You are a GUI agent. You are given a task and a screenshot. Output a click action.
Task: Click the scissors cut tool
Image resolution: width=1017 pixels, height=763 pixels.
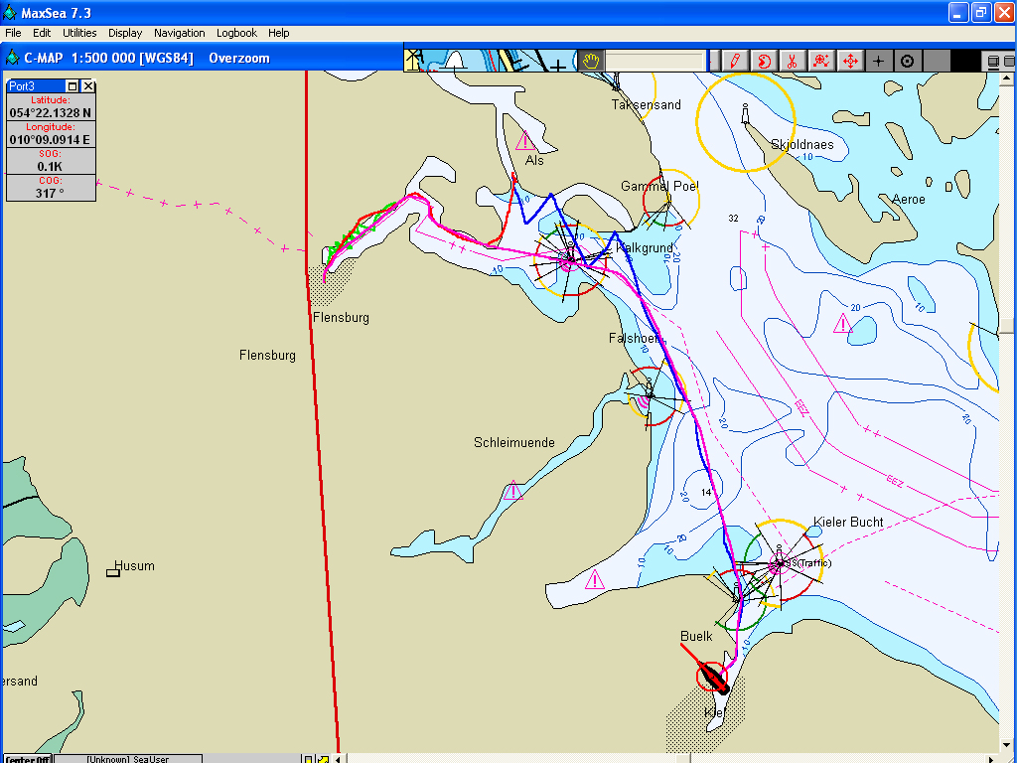tap(792, 61)
